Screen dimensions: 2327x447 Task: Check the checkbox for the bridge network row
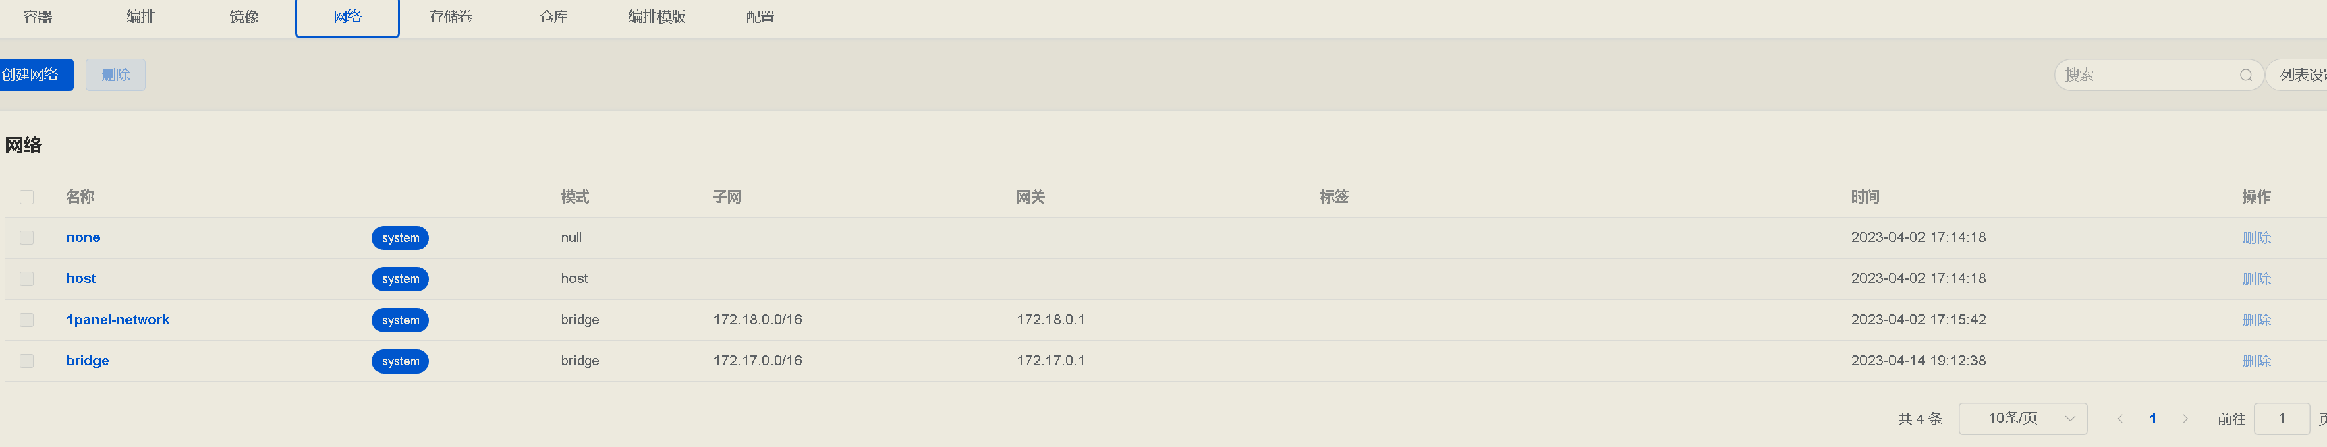tap(26, 360)
